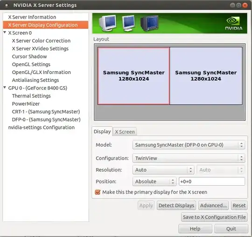
Task: Select X Server Information in sidebar
Action: click(x=32, y=17)
